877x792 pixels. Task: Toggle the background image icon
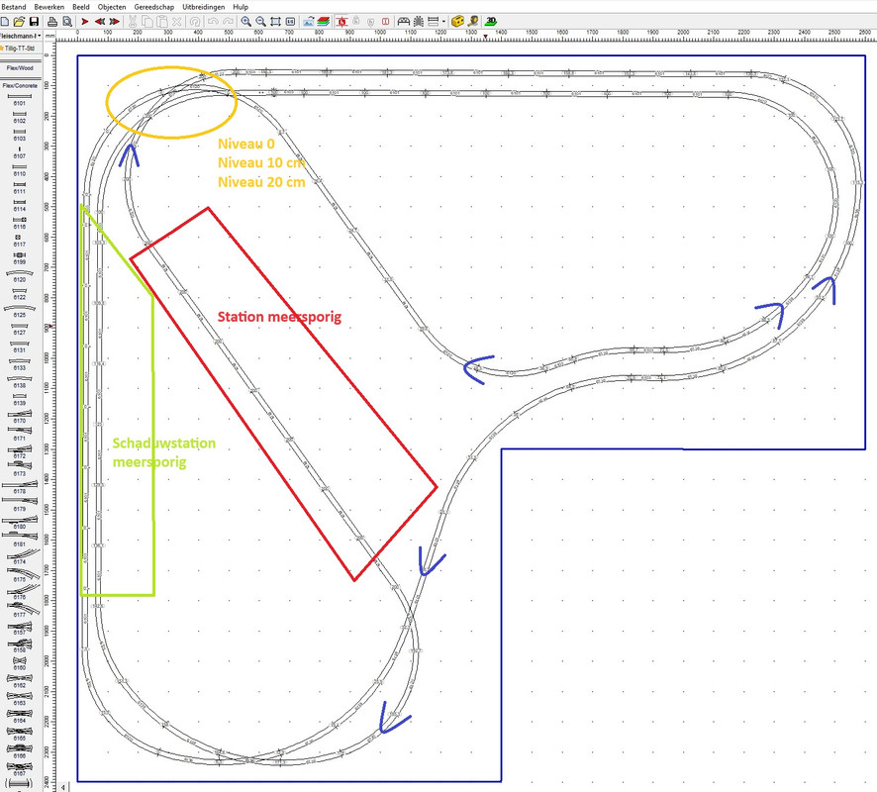click(x=308, y=22)
